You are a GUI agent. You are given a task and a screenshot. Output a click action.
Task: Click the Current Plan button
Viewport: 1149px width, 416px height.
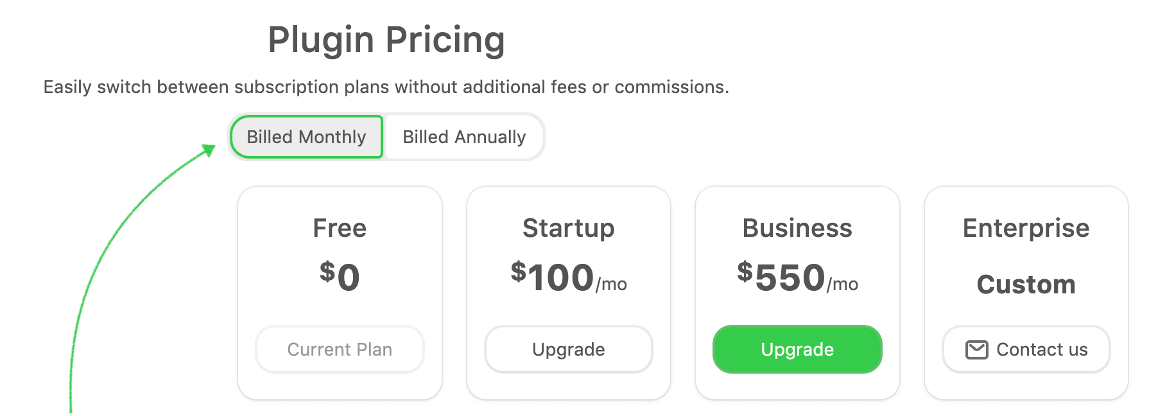click(x=340, y=349)
